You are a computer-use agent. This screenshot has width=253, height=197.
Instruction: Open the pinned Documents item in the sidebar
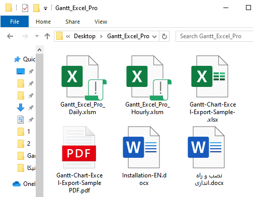[21, 120]
